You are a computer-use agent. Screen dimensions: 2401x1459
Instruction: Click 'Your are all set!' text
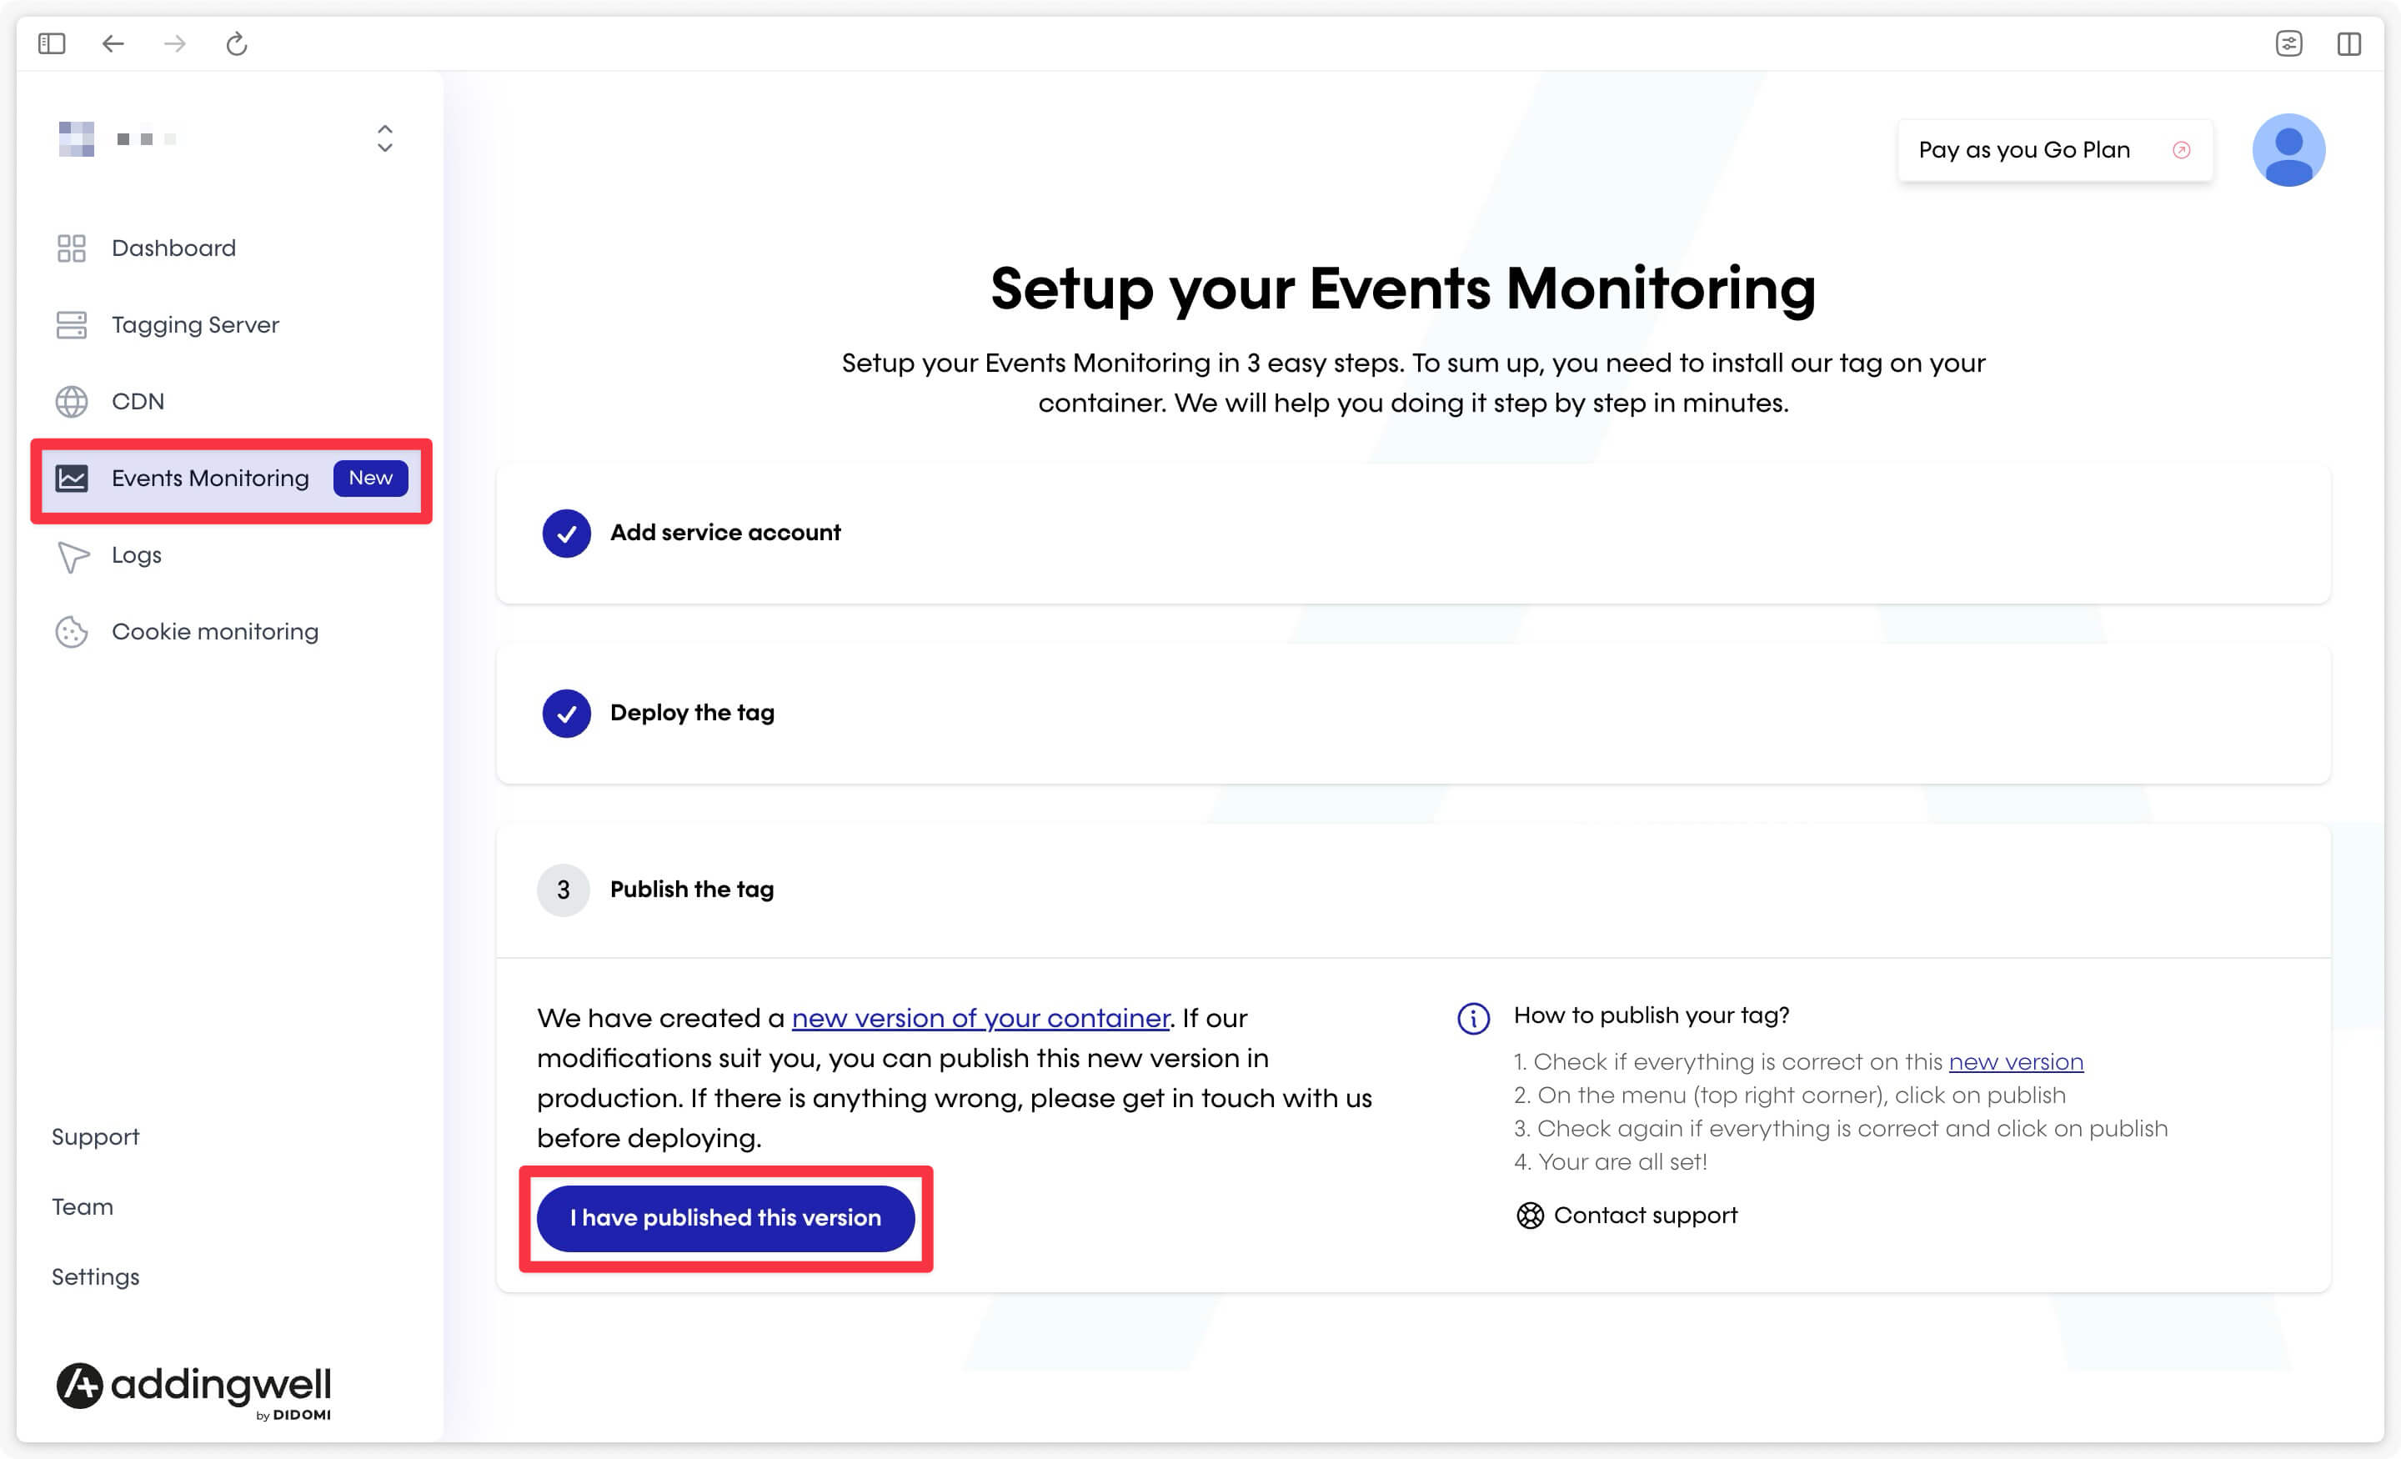[x=1610, y=1161]
